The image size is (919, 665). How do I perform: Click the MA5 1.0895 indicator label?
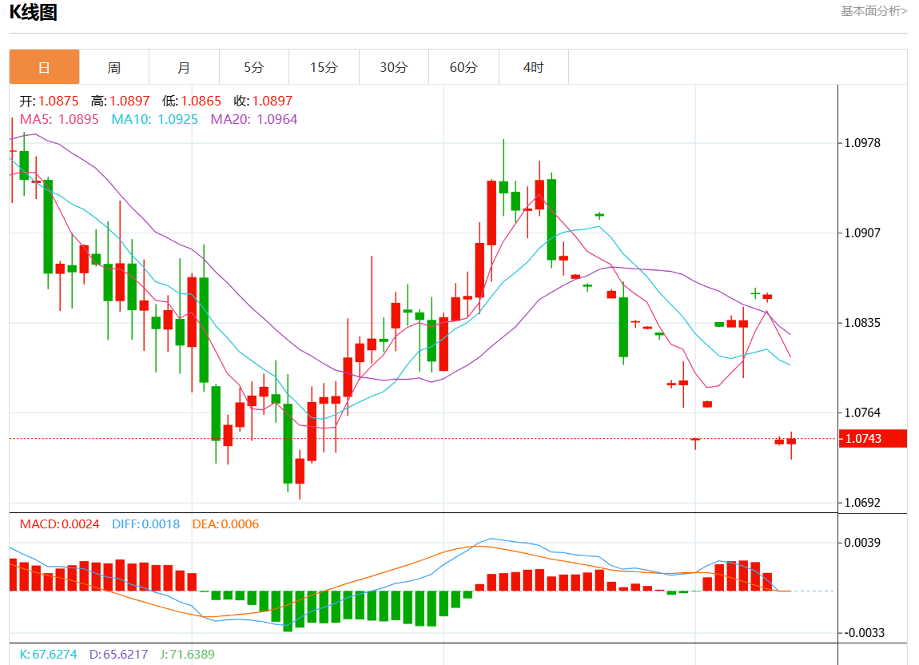[59, 119]
